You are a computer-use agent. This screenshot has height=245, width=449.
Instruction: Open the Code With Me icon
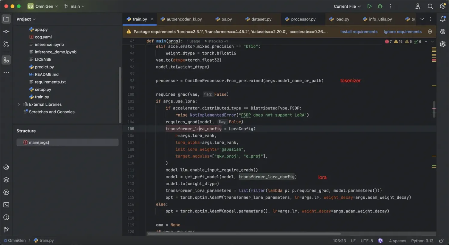[418, 6]
